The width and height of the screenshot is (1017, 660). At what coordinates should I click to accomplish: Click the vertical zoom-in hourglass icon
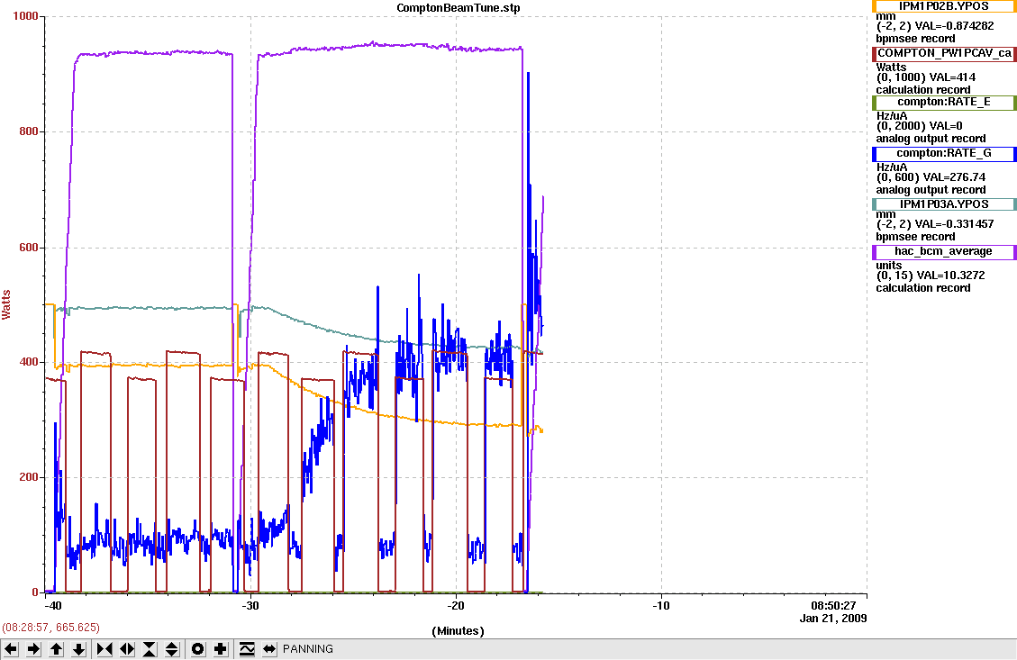pyautogui.click(x=150, y=649)
